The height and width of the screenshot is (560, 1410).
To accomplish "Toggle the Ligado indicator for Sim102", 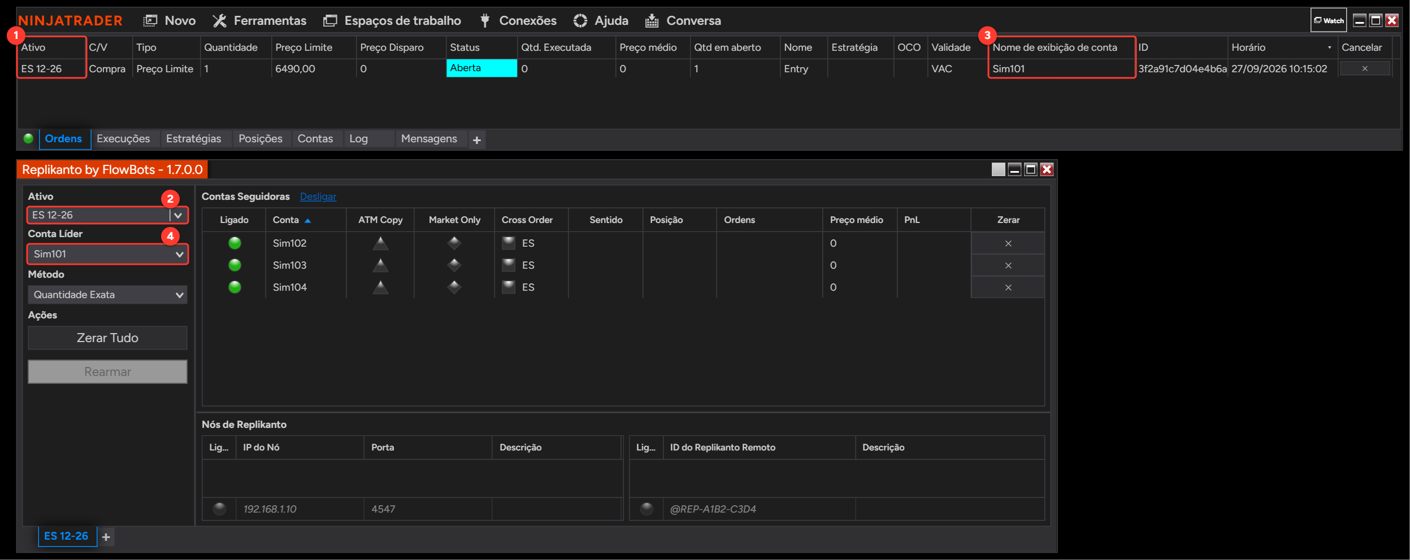I will [x=235, y=243].
